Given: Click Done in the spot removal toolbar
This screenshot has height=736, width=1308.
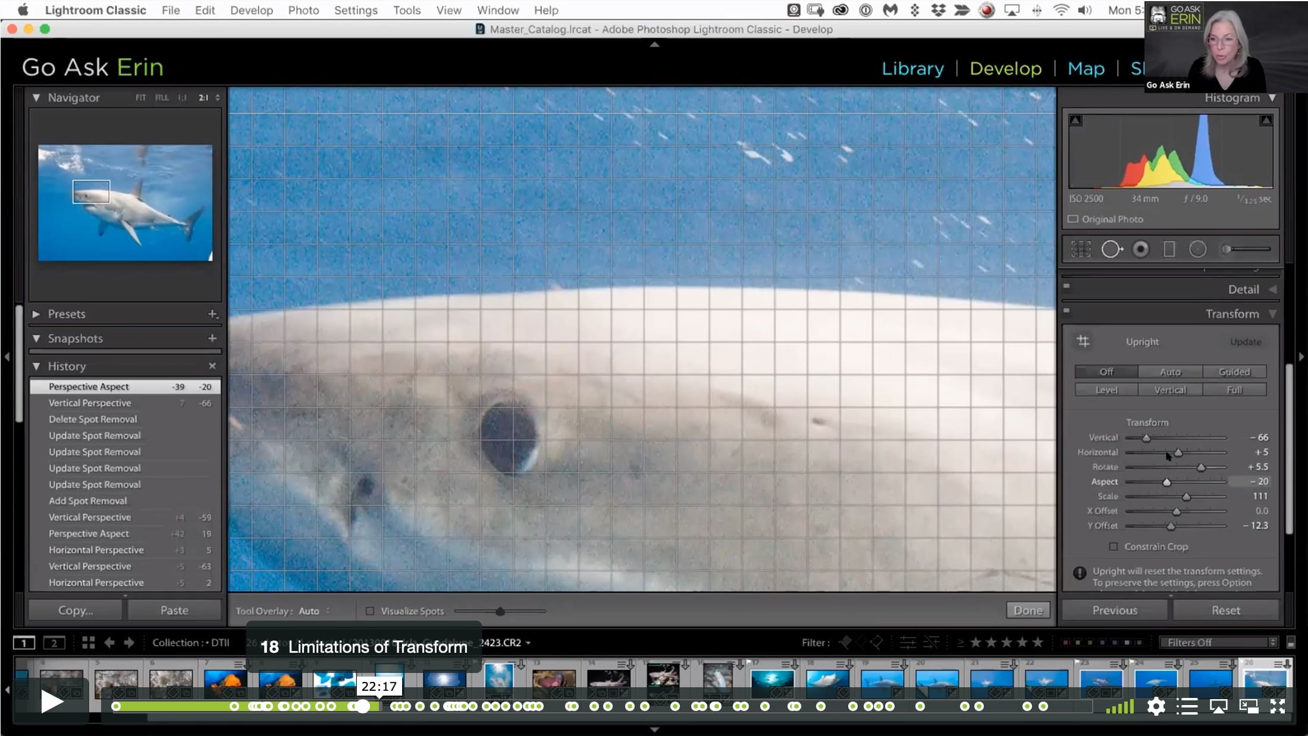Looking at the screenshot, I should pyautogui.click(x=1028, y=610).
